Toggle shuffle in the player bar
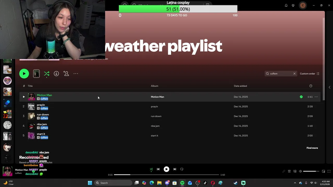 [151, 169]
